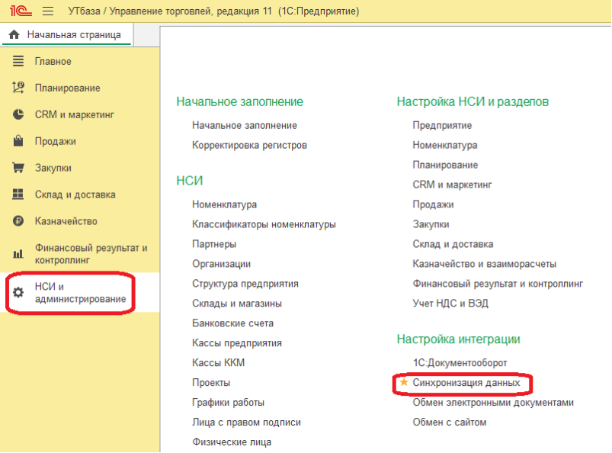The width and height of the screenshot is (612, 453).
Task: Click the gear icon for НСИ и администрирование
Action: click(x=19, y=293)
